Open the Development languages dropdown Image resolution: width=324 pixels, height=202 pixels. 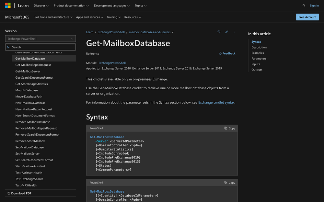(x=112, y=6)
